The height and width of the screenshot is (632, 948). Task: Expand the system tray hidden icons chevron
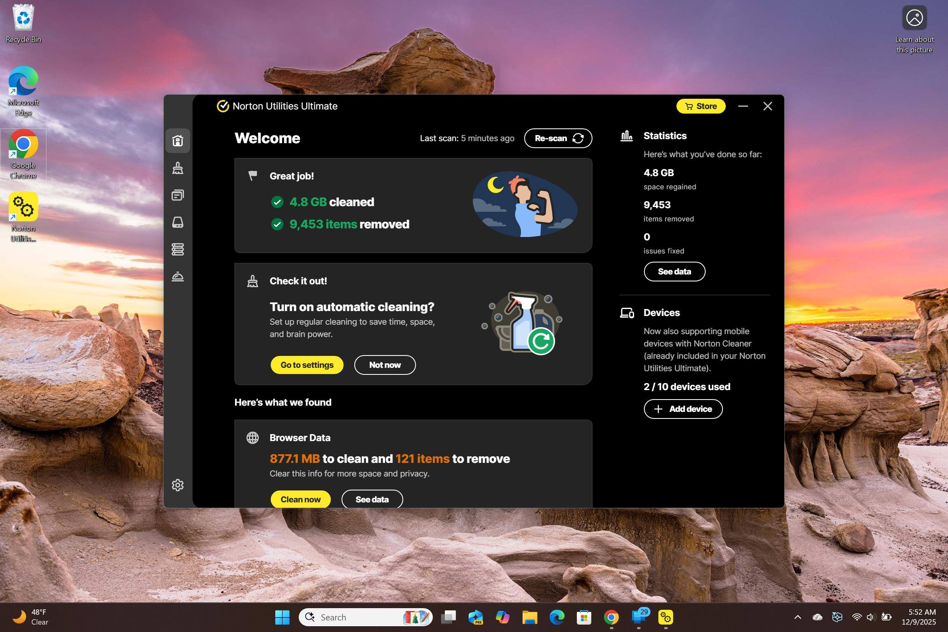[x=797, y=617]
